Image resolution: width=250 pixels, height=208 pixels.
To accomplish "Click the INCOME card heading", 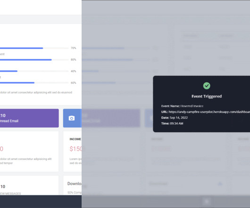I will tap(75, 139).
